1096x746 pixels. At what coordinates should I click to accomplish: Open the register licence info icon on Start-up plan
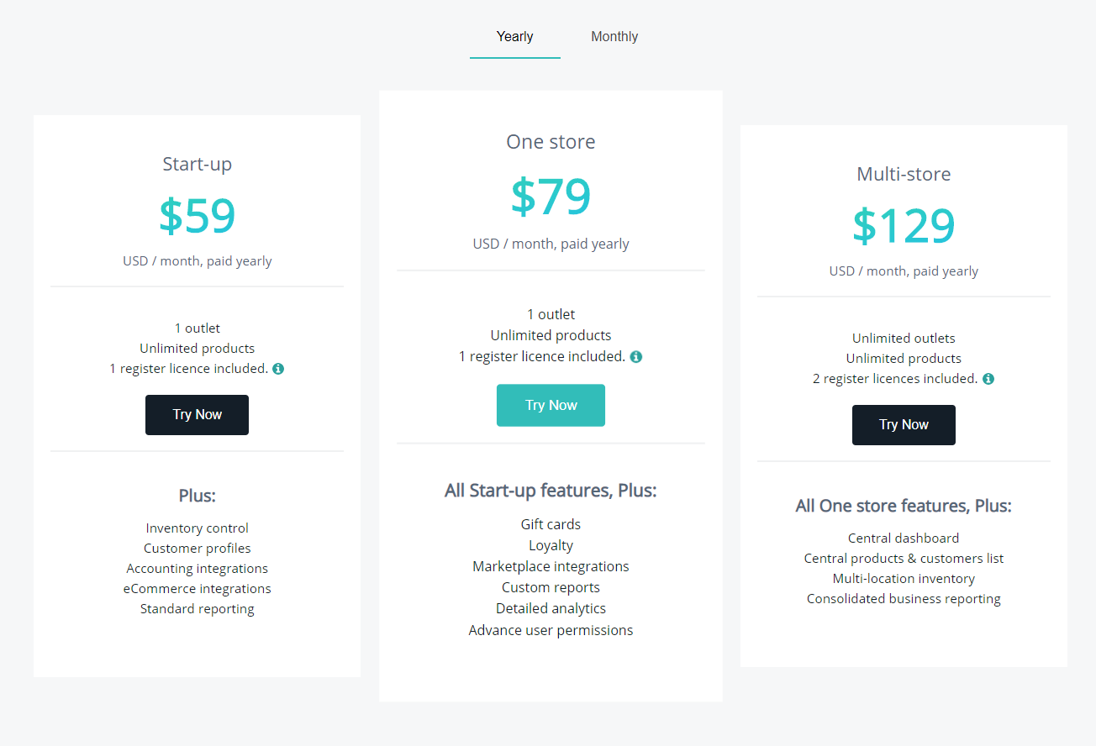(278, 368)
